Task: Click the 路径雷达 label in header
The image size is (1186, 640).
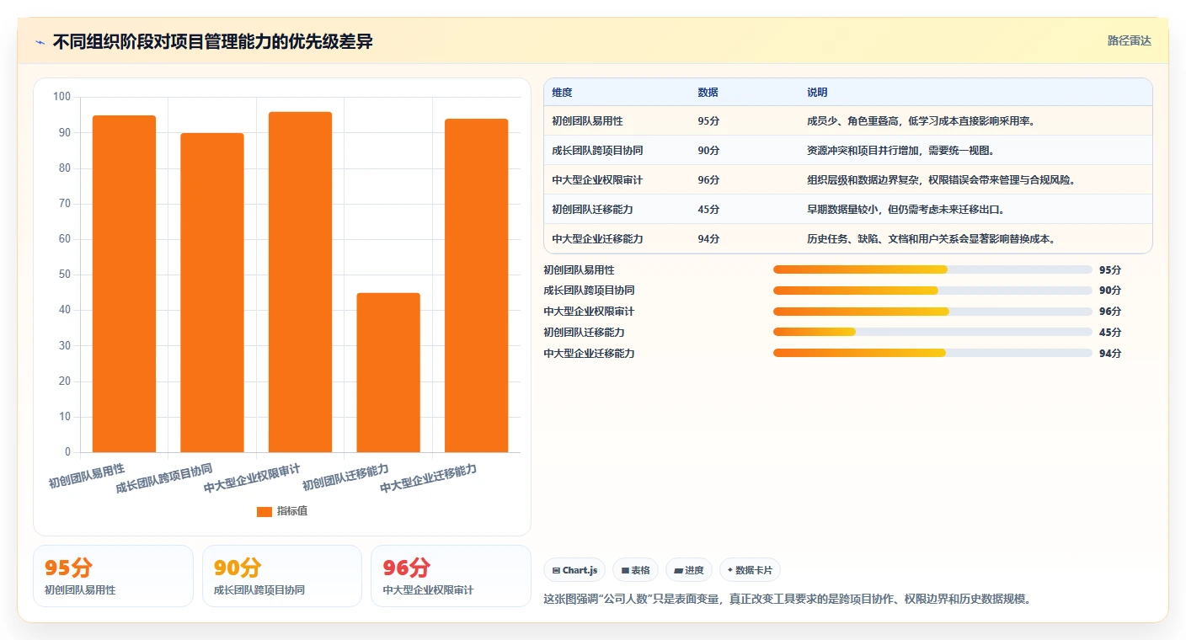Action: click(1129, 40)
